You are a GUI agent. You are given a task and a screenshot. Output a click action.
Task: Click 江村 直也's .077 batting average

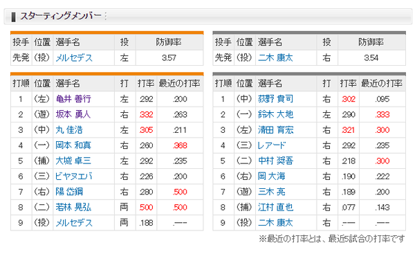coord(349,207)
